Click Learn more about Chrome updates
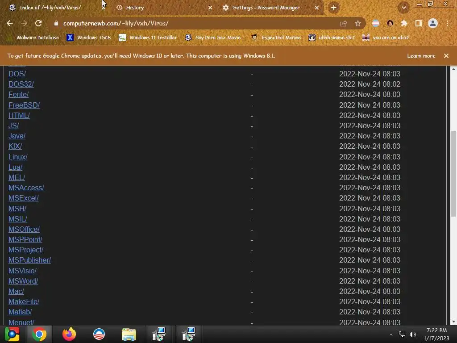Image resolution: width=457 pixels, height=343 pixels. pyautogui.click(x=421, y=56)
